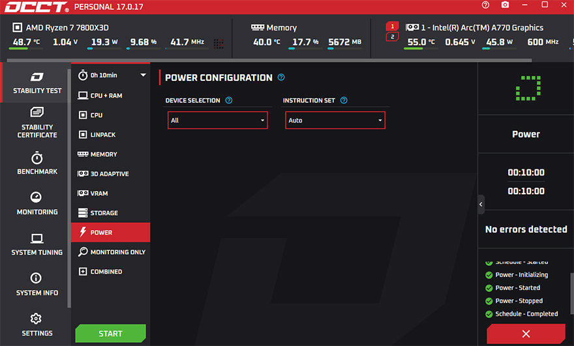Select the Power test
Screen dimensions: 574x346
[111, 233]
